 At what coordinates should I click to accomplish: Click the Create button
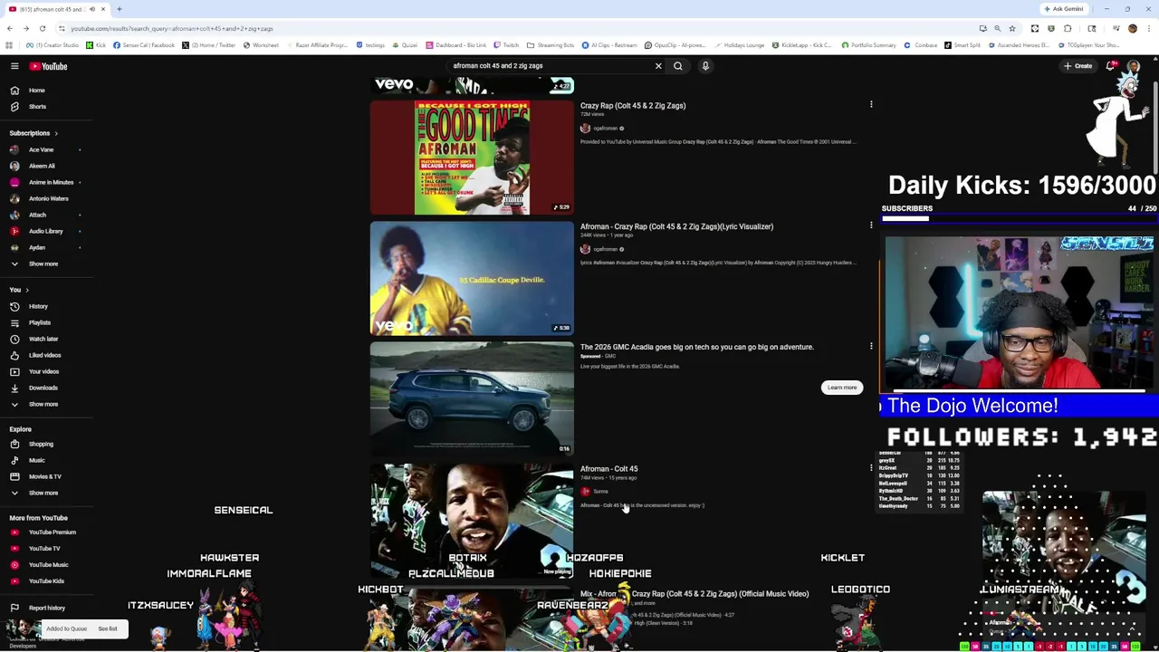click(x=1078, y=66)
